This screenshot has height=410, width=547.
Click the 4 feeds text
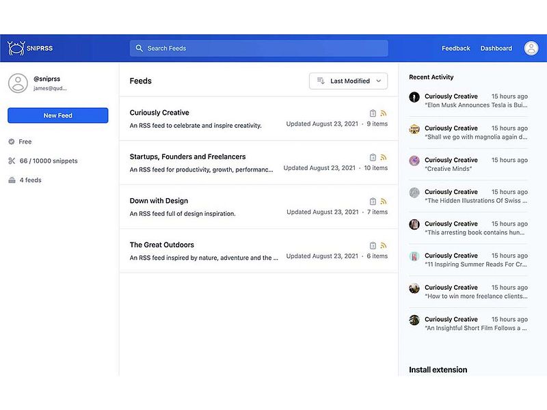pos(30,180)
